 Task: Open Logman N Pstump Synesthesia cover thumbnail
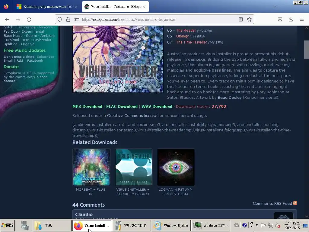pyautogui.click(x=176, y=167)
